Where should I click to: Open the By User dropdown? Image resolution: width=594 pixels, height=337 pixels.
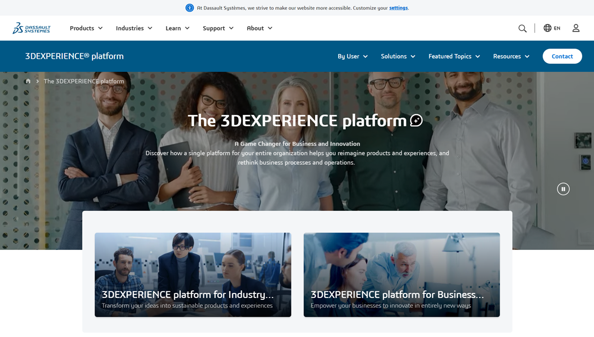pos(353,56)
